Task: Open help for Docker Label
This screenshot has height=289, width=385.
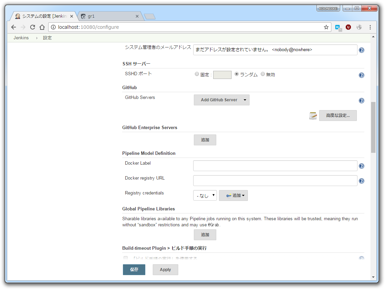Action: pyautogui.click(x=361, y=166)
